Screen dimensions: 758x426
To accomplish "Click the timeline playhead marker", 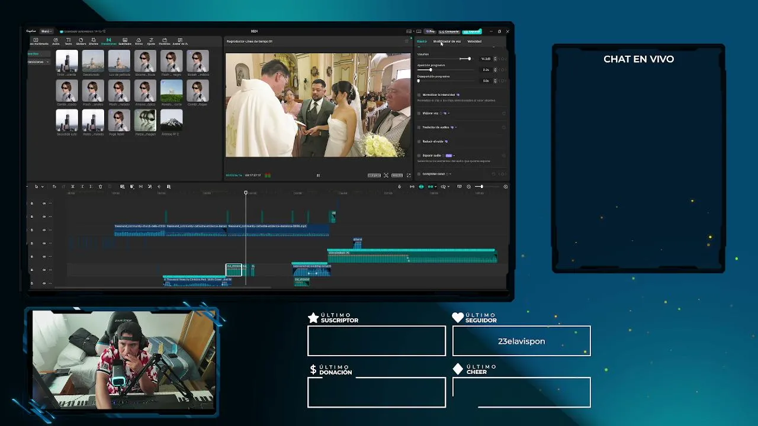I will coord(246,193).
